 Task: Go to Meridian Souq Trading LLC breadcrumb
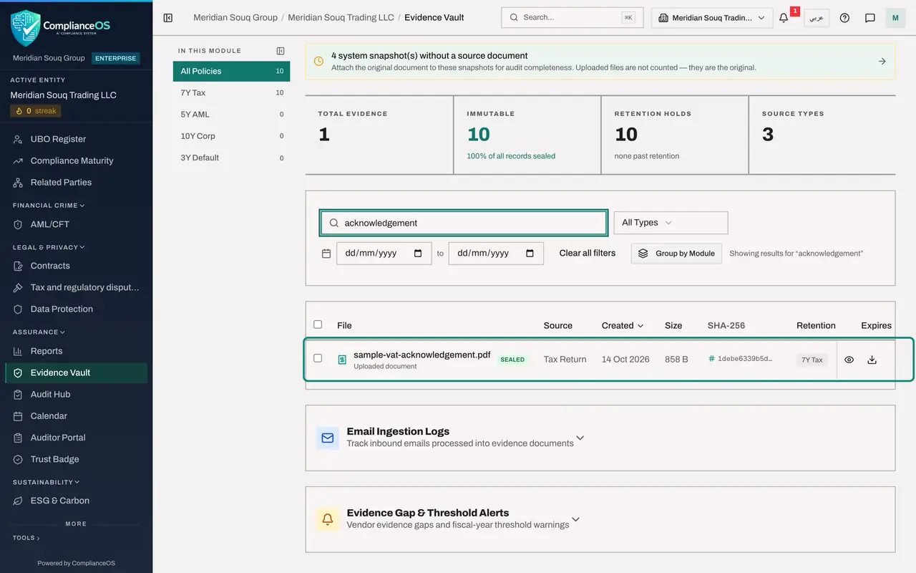click(x=340, y=17)
